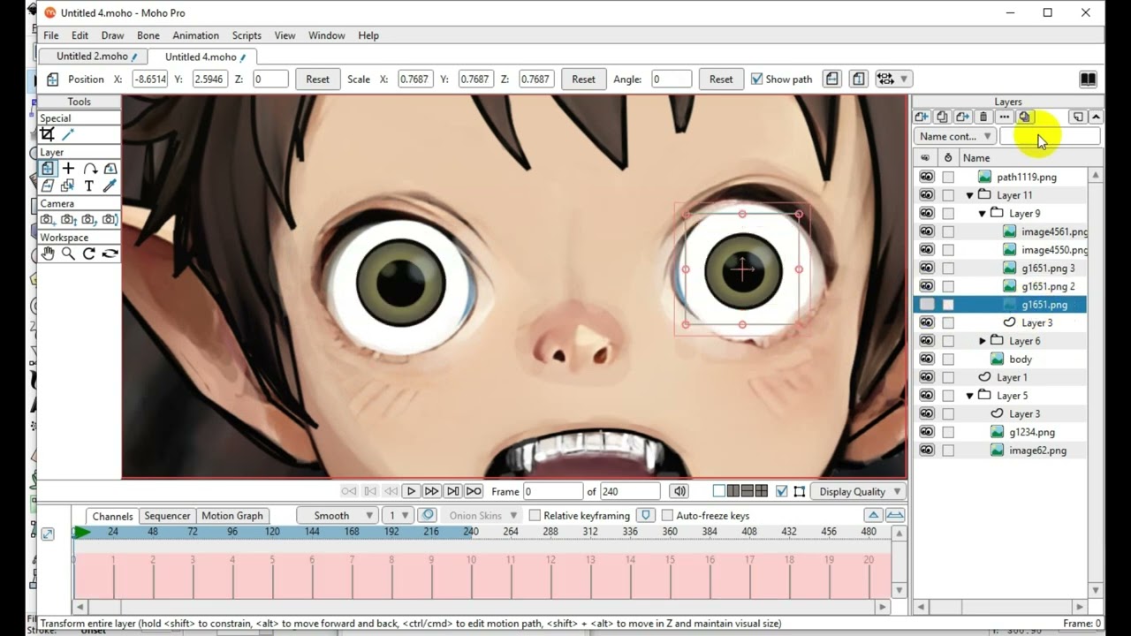The image size is (1131, 636).
Task: Open the interpolation count dropdown showing 1
Action: pyautogui.click(x=399, y=516)
